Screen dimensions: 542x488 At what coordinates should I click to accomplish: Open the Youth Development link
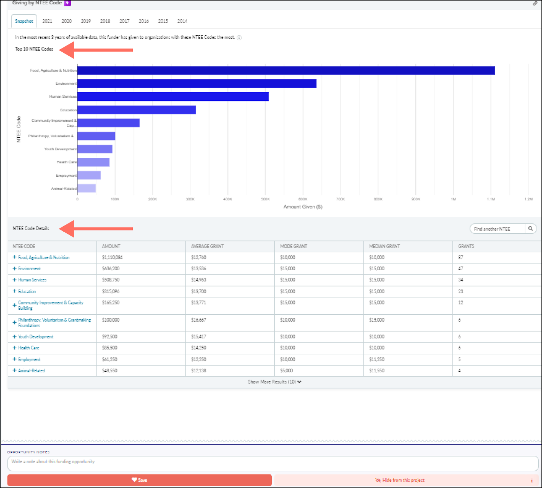click(x=36, y=337)
